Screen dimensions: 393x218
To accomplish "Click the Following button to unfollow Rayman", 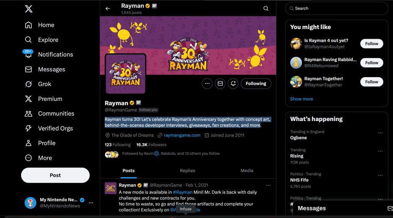I will pos(256,83).
